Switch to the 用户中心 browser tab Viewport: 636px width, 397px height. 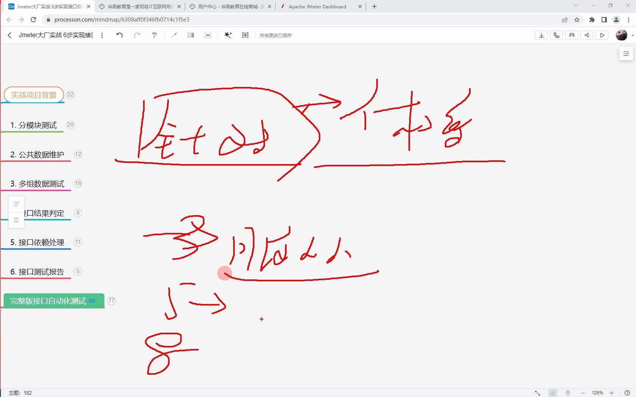[x=227, y=6]
